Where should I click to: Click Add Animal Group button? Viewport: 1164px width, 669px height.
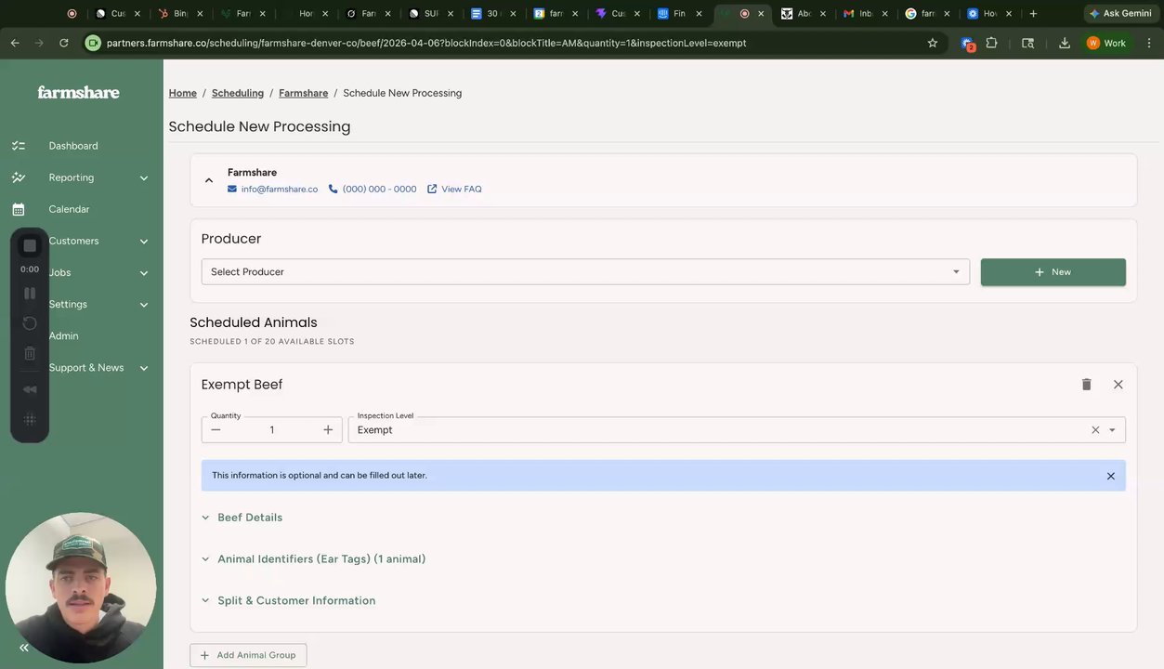[248, 655]
